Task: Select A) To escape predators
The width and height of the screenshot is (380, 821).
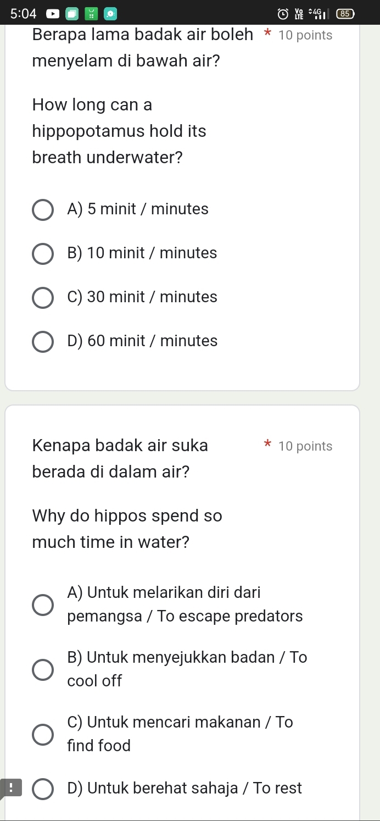Action: point(43,604)
